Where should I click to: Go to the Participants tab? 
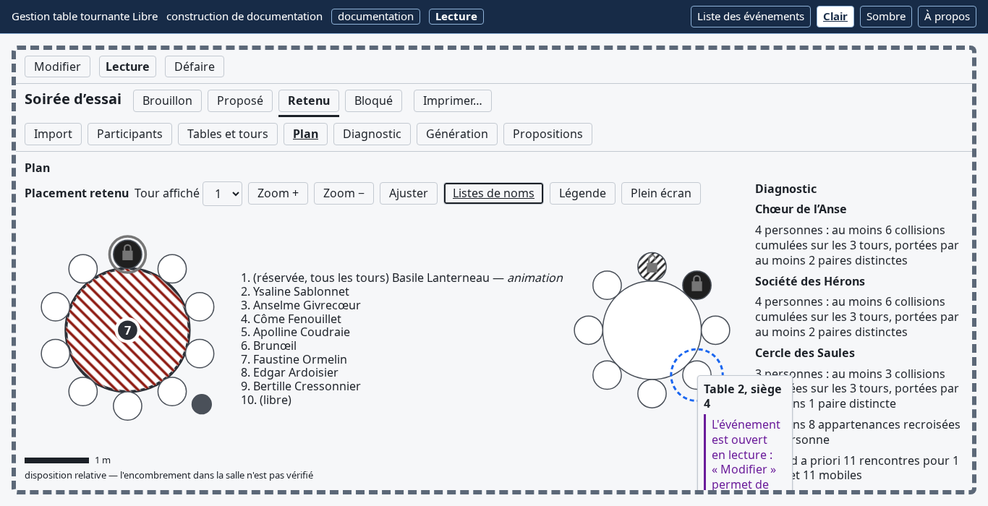(129, 134)
